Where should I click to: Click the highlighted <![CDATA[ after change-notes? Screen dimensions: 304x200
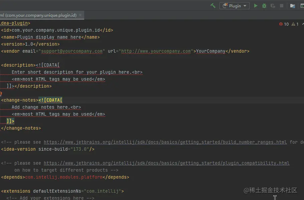[x=50, y=100]
